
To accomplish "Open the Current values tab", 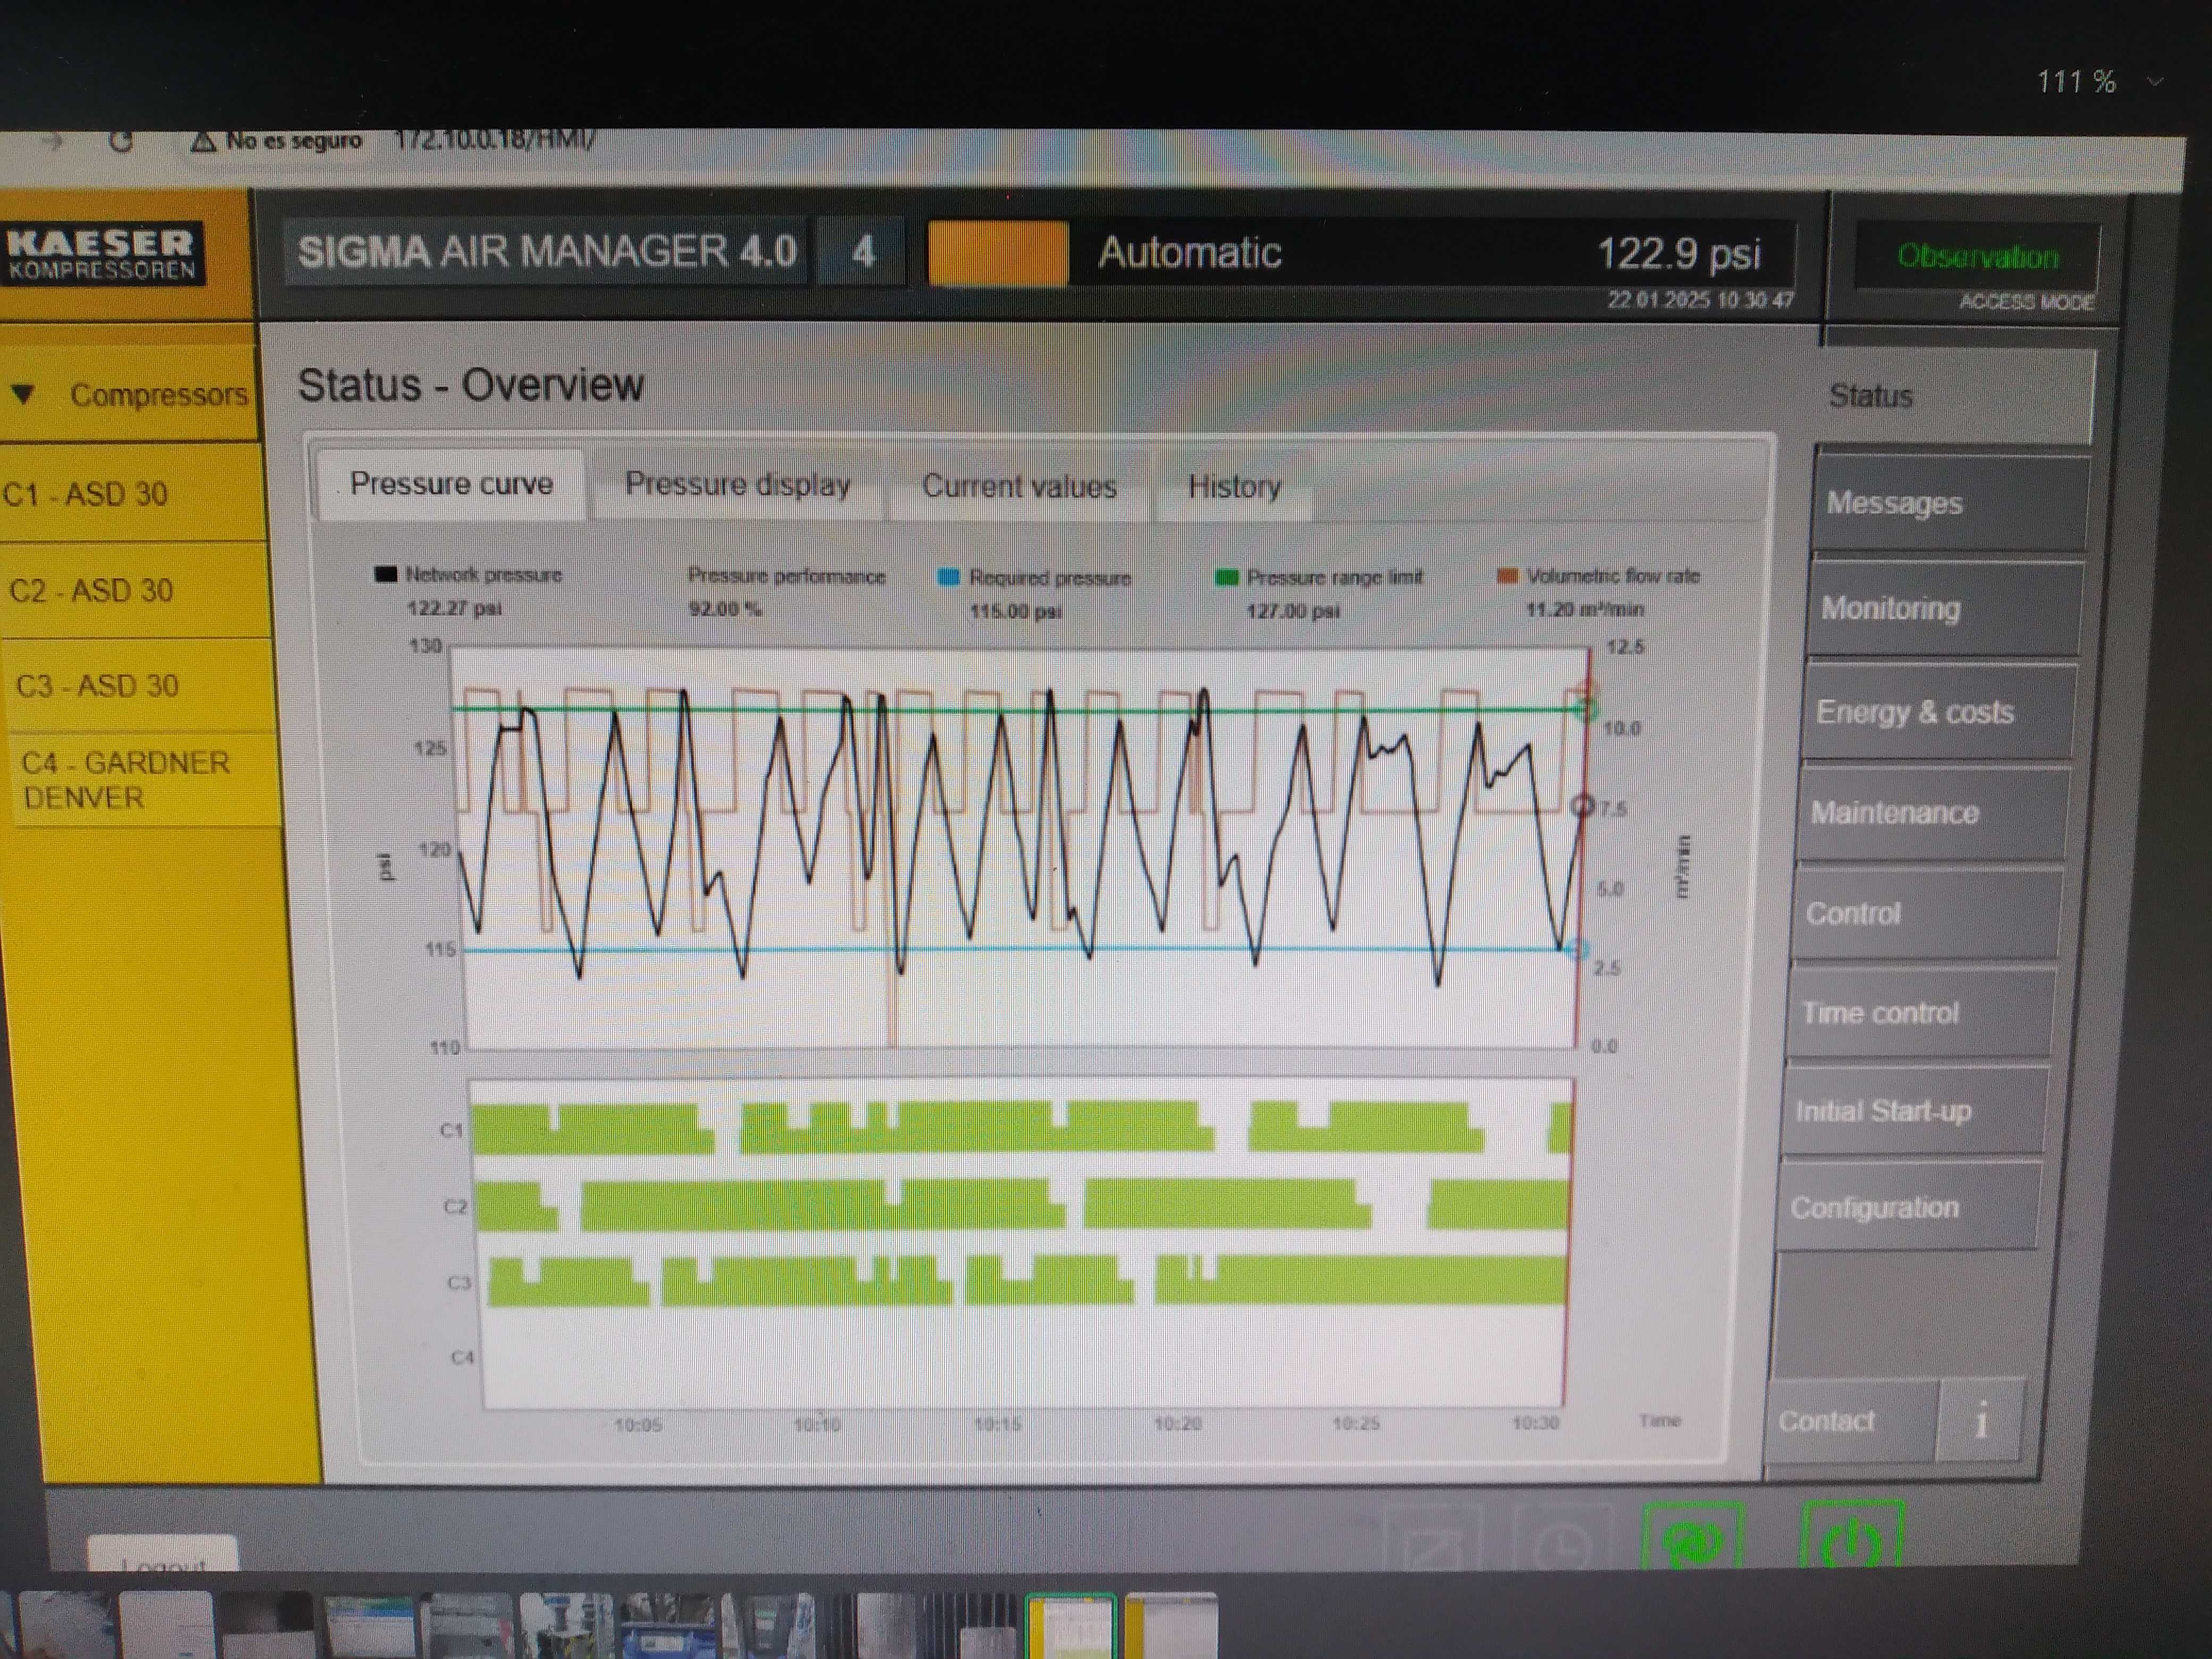I will pyautogui.click(x=1019, y=486).
